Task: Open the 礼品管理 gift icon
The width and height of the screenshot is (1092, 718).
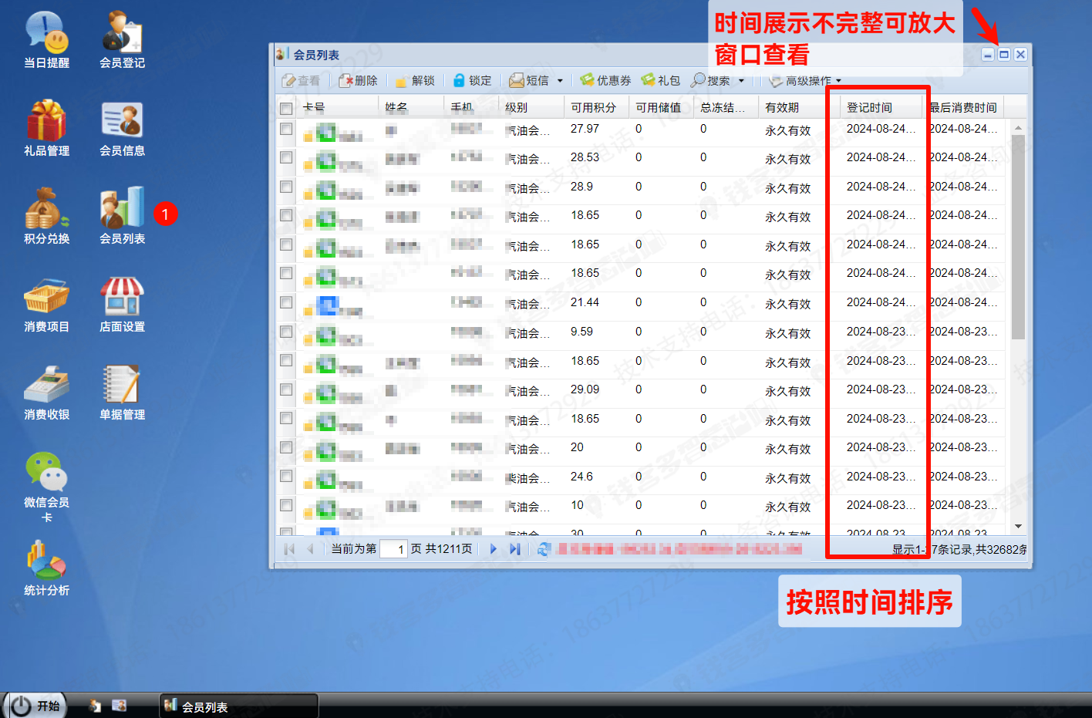Action: (x=46, y=128)
